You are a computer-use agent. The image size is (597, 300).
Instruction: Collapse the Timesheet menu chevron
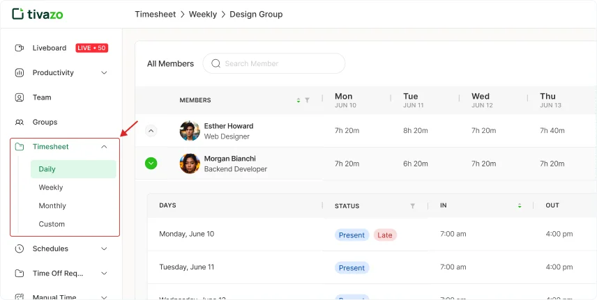point(104,147)
